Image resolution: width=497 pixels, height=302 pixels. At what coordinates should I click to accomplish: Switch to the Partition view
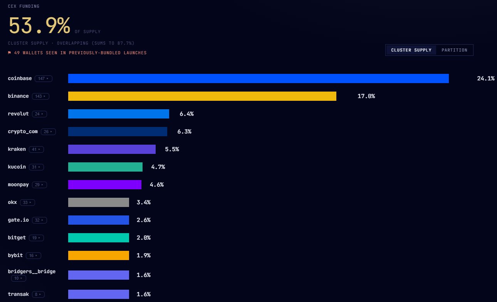(x=454, y=50)
